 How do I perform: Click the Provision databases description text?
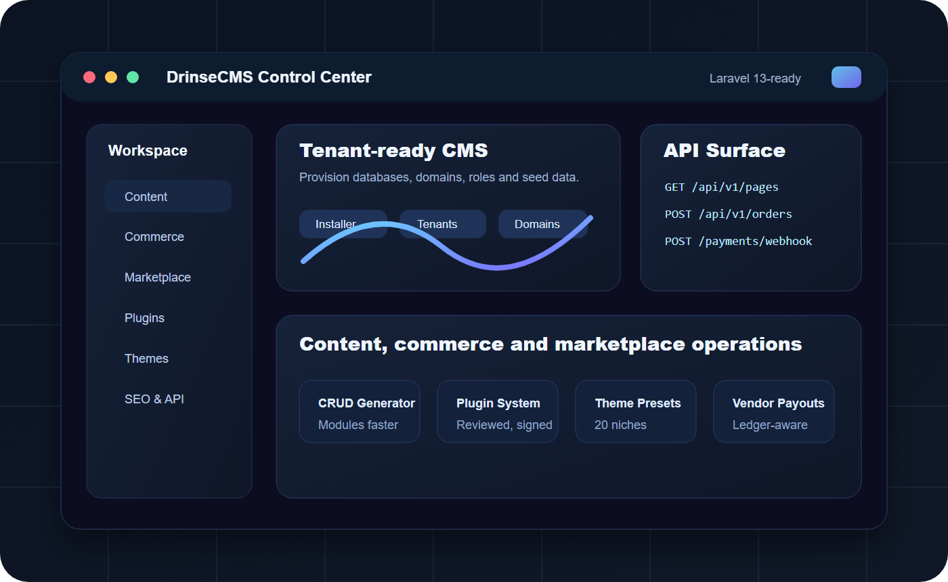(439, 177)
